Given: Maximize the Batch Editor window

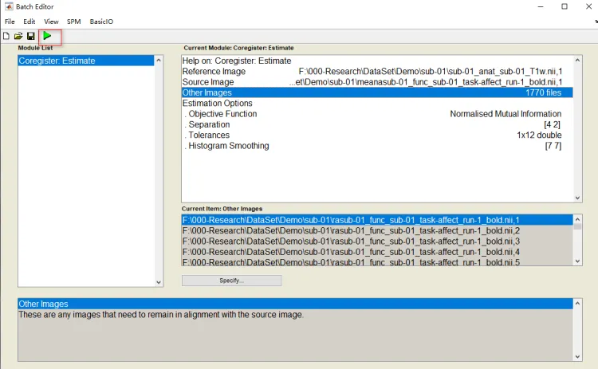Looking at the screenshot, I should [565, 6].
